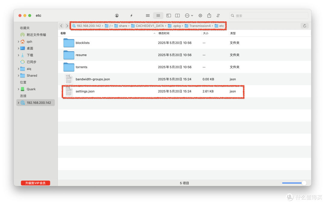Expand the Quark sidebar item
Viewport: 325px width, 204px height.
click(18, 89)
